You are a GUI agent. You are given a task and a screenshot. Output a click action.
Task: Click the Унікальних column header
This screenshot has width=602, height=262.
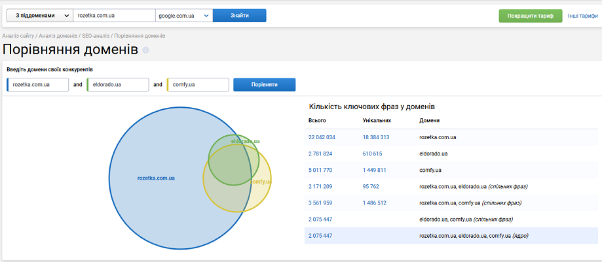coord(377,121)
